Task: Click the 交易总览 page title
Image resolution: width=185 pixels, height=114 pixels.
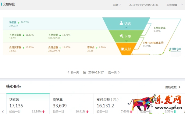Action: (x=9, y=4)
